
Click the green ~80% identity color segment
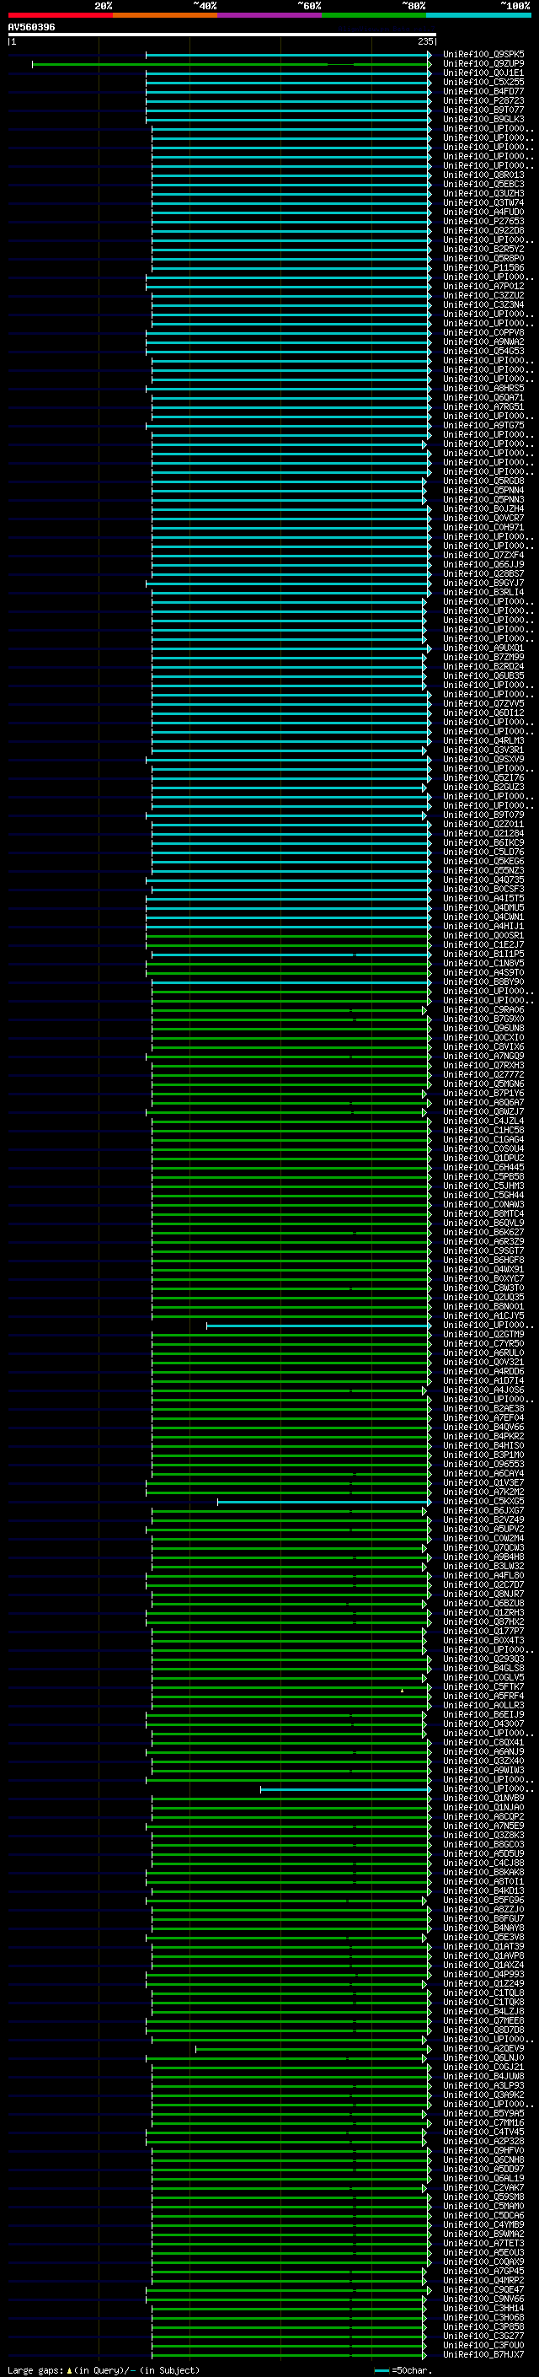[x=374, y=15]
